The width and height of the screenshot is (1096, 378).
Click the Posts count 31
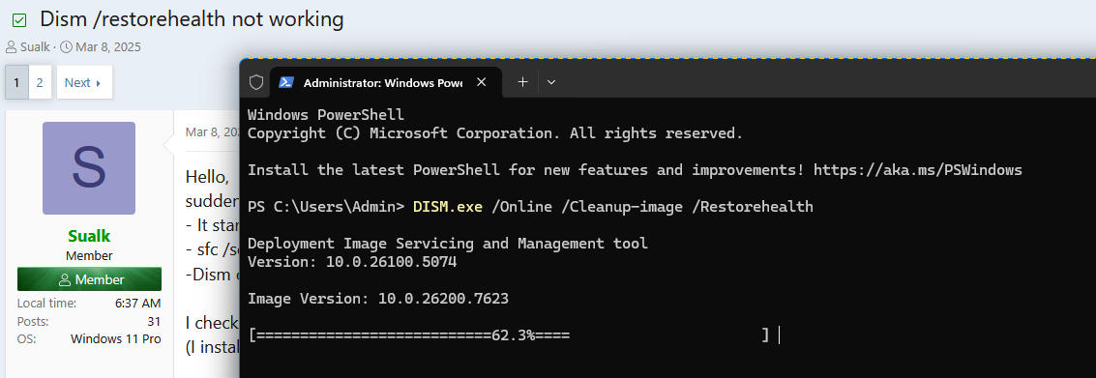(x=155, y=321)
